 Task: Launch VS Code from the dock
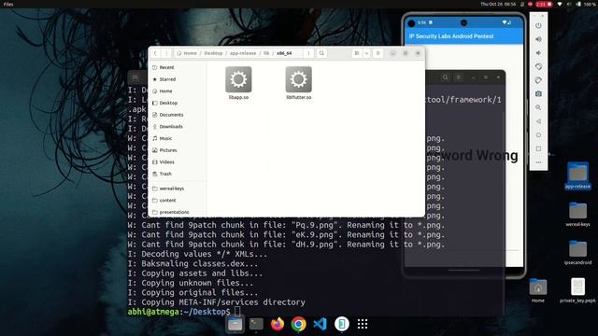click(320, 324)
